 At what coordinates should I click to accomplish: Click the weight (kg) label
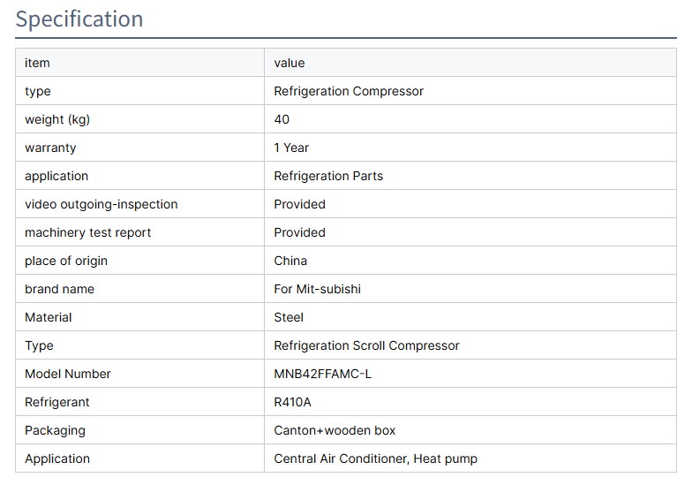click(57, 119)
